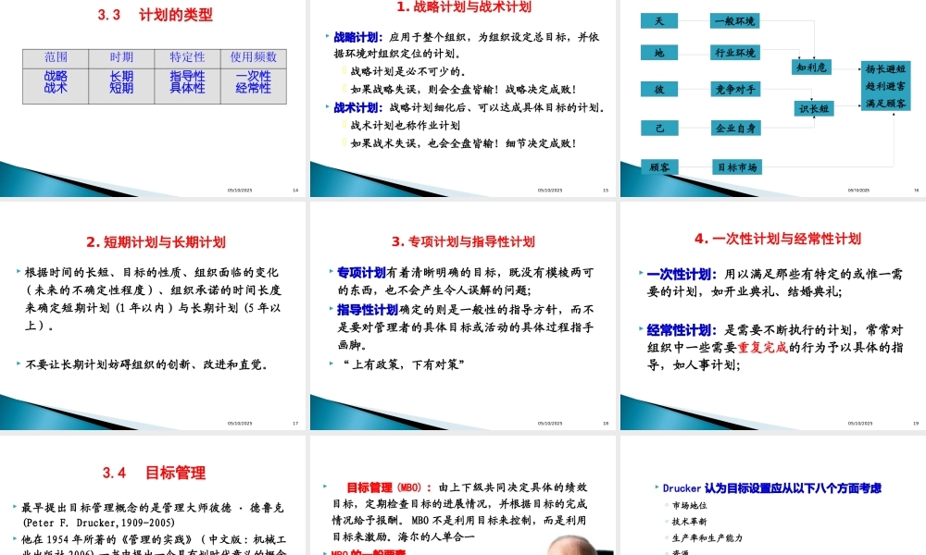Open the slide titled 3.3 计划的类型
This screenshot has height=555, width=926.
tap(153, 98)
